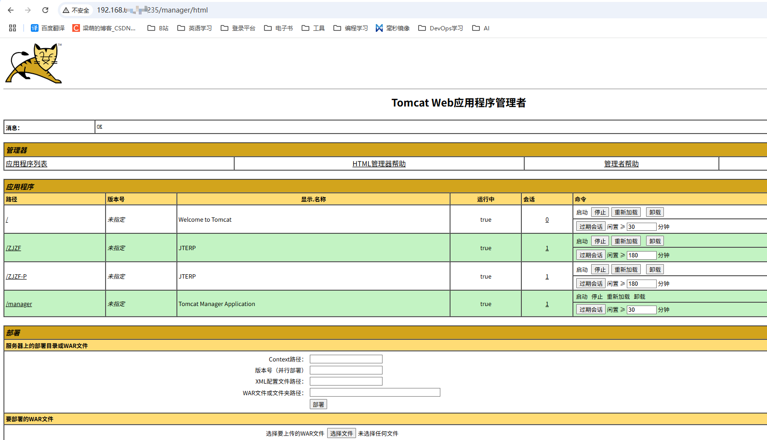Click 卸载 for the /ZJZF application

coord(655,241)
